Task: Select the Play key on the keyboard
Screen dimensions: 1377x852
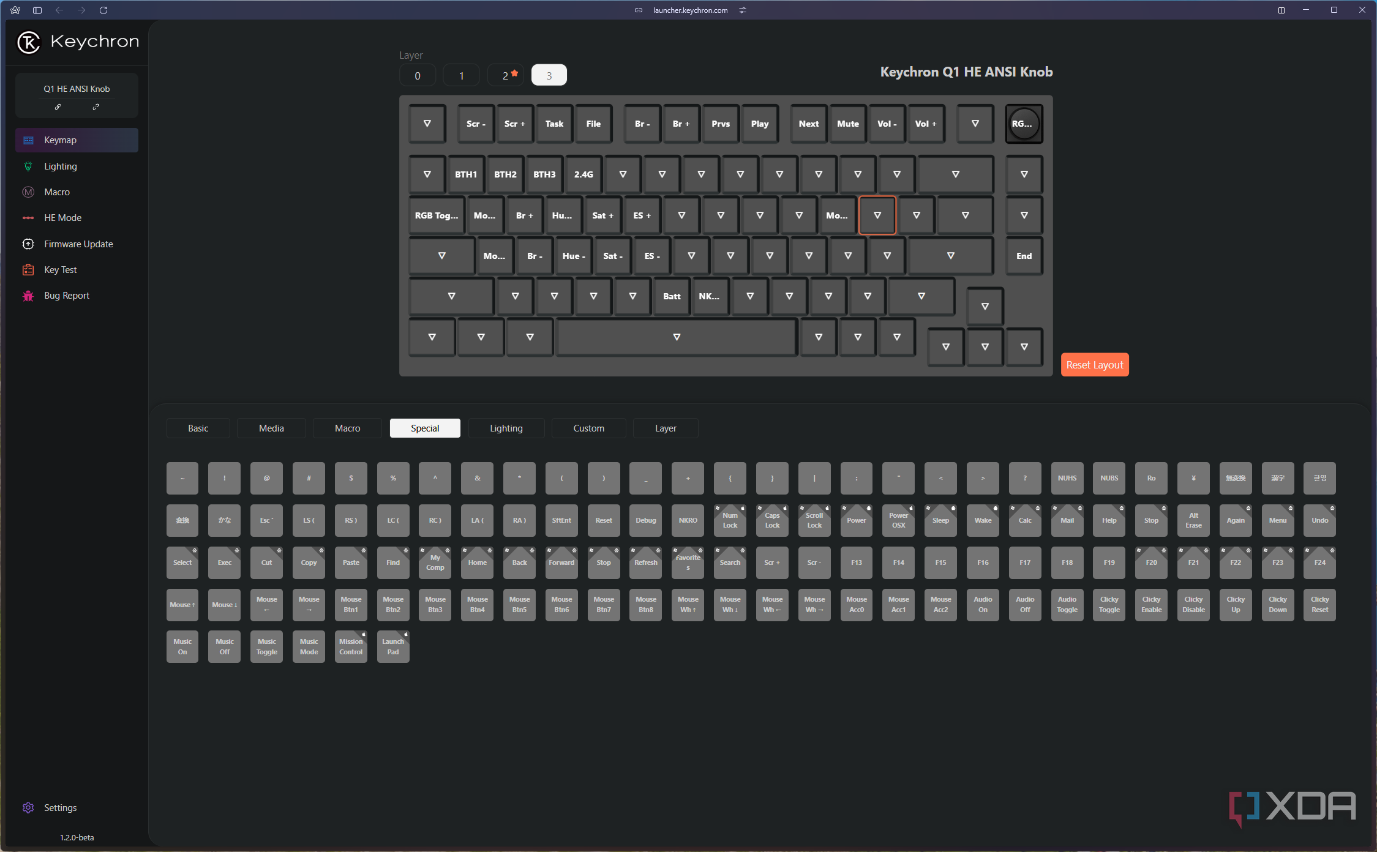Action: pos(760,124)
